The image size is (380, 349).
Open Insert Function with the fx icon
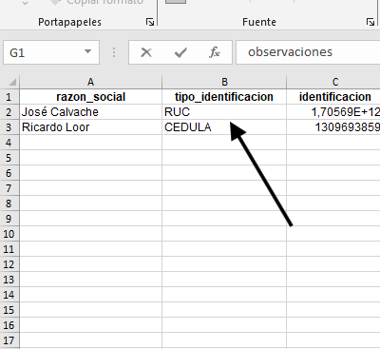click(215, 52)
